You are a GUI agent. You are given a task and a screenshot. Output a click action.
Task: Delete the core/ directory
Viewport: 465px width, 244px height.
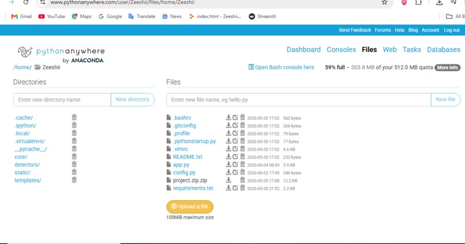point(74,157)
